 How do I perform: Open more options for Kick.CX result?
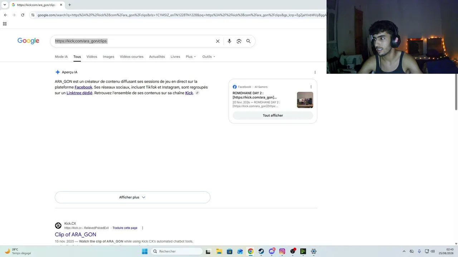click(x=142, y=228)
